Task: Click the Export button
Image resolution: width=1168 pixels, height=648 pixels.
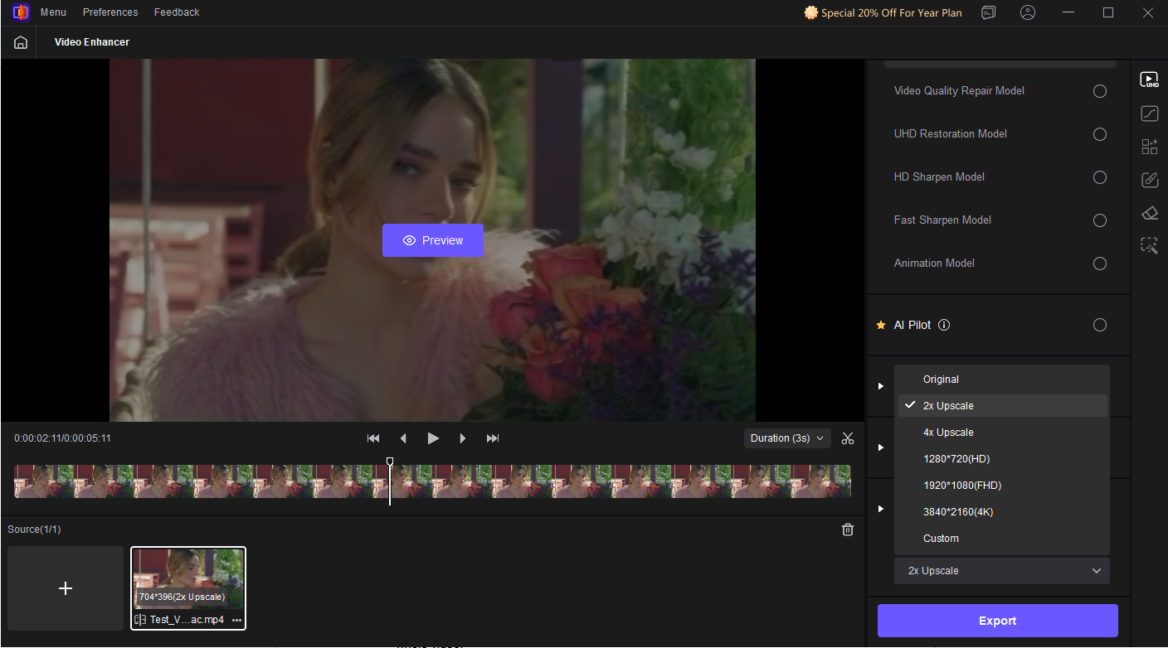Action: coord(997,621)
